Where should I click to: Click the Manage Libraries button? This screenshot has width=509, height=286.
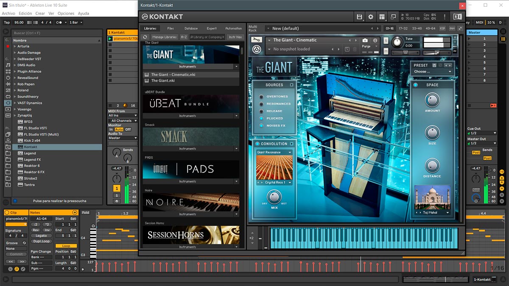pos(164,37)
